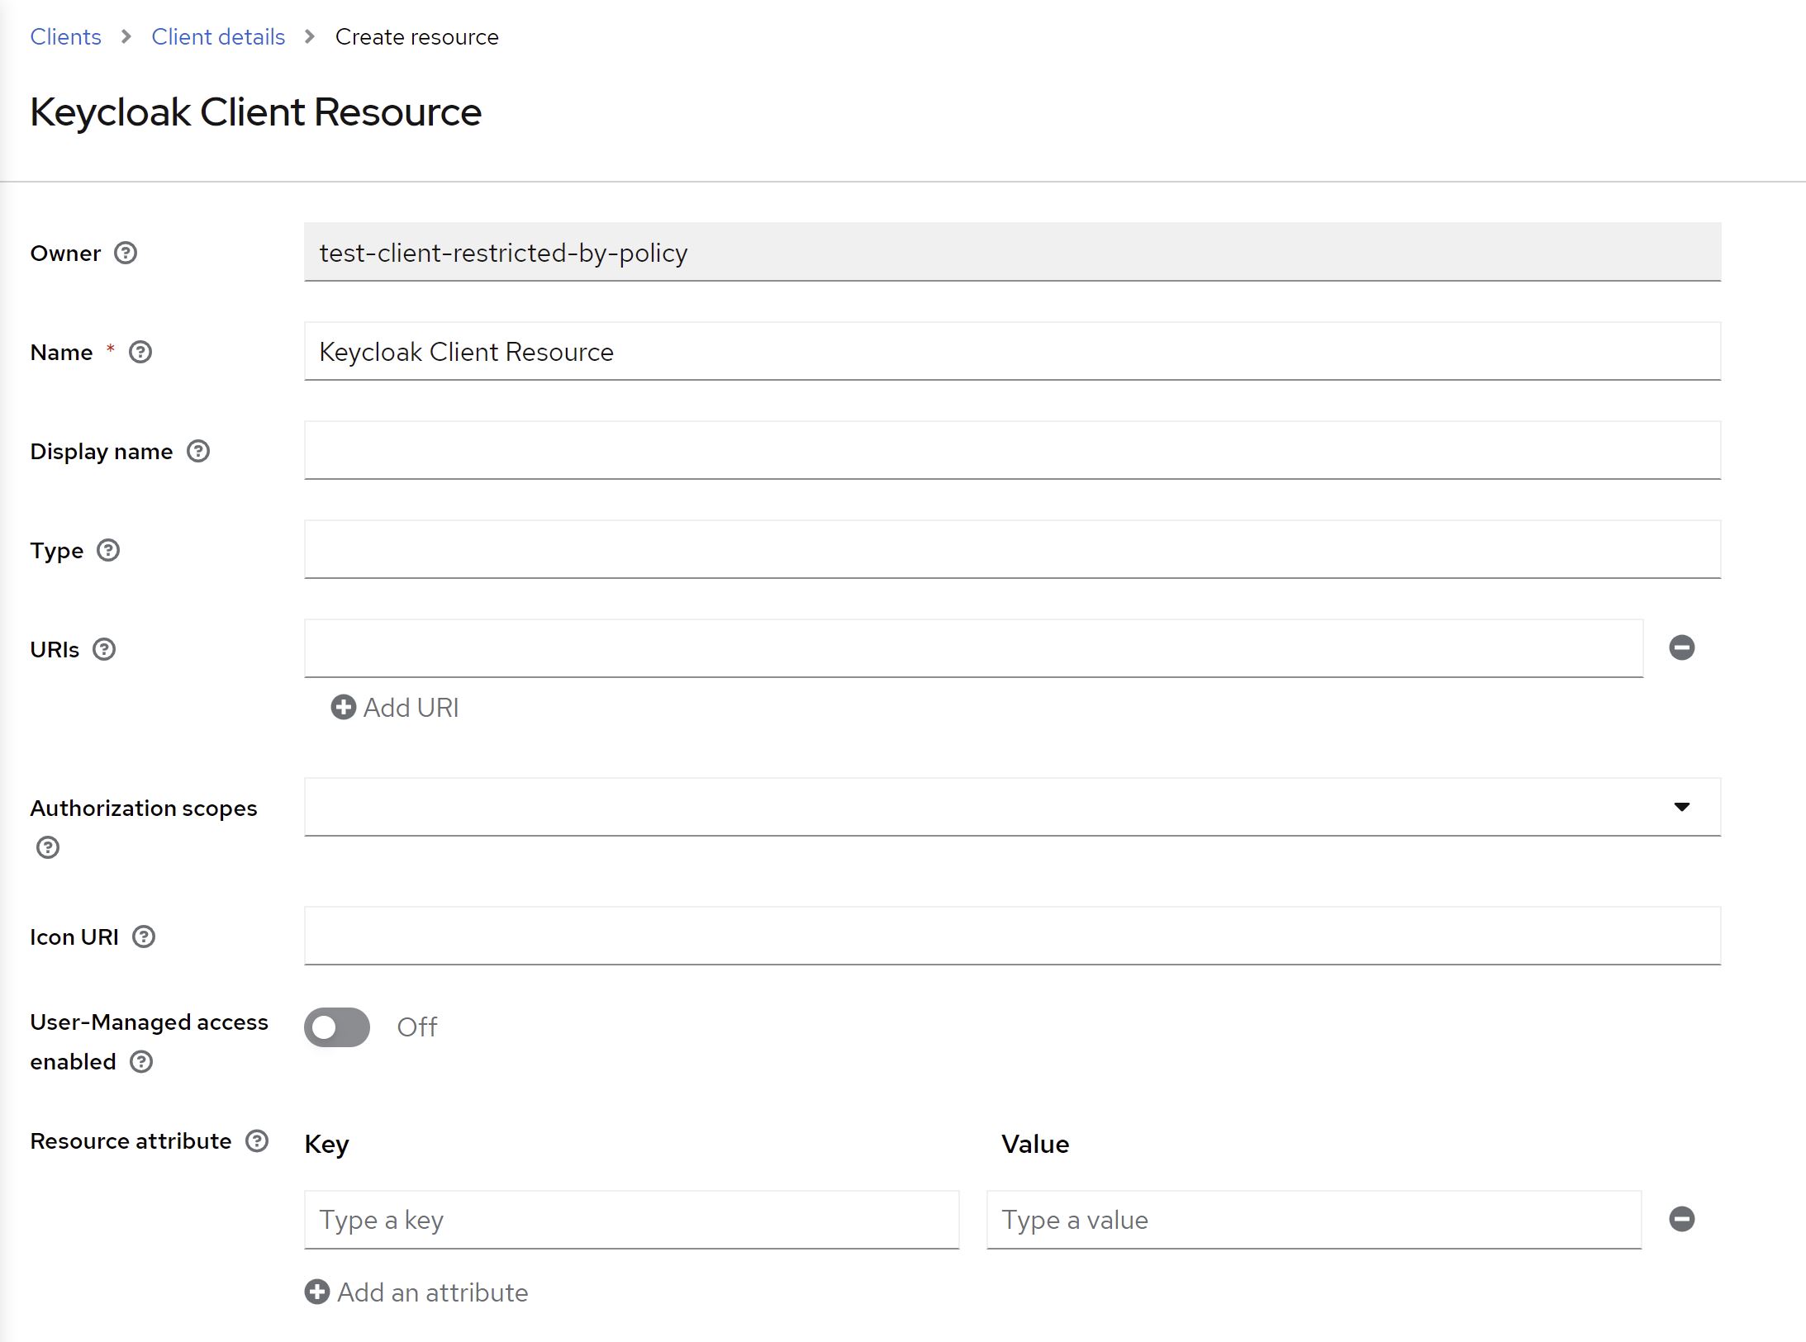The height and width of the screenshot is (1342, 1806).
Task: Click help icon next to Resource attribute
Action: (x=257, y=1141)
